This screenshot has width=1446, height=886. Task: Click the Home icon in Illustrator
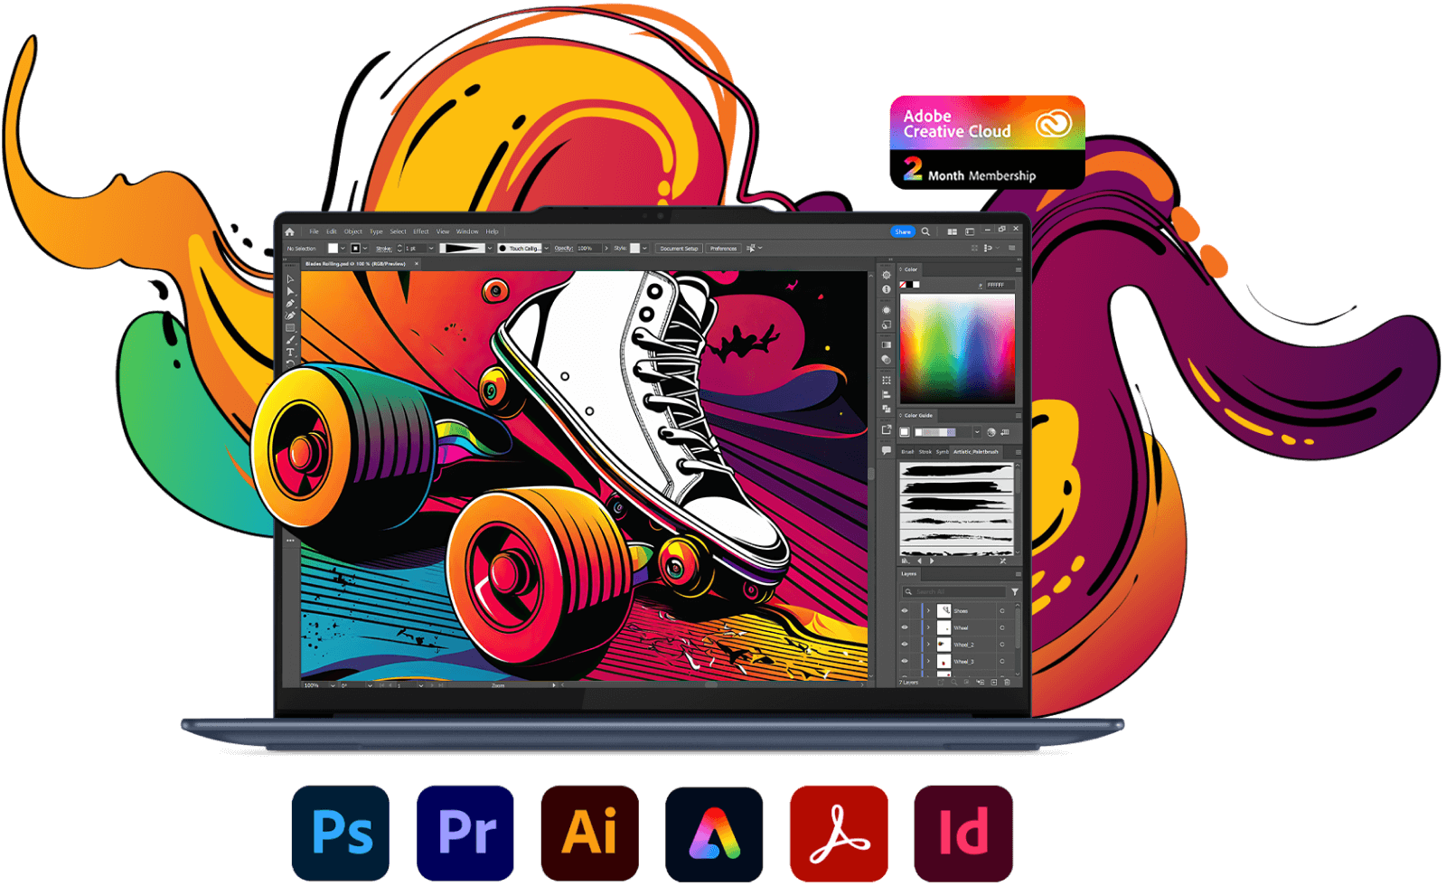pos(289,231)
